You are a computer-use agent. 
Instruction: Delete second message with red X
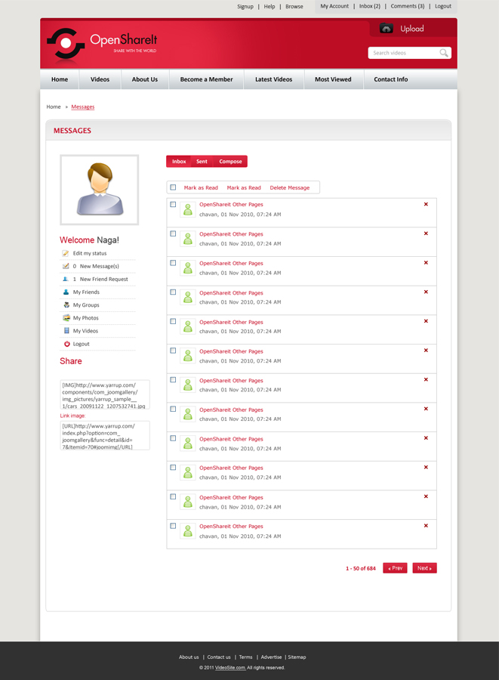click(426, 233)
